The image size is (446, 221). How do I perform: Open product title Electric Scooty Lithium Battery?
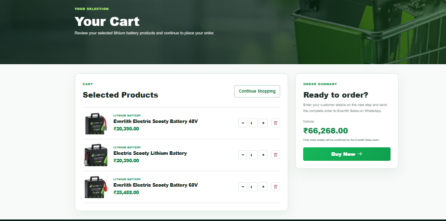[150, 153]
